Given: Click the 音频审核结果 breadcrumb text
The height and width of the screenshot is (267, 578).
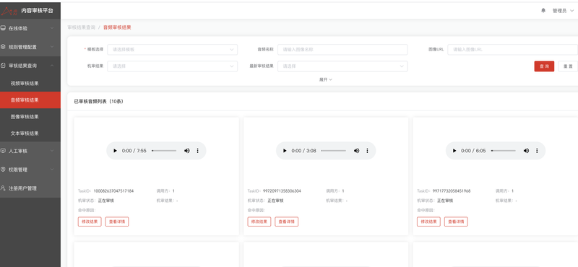Looking at the screenshot, I should tap(117, 27).
